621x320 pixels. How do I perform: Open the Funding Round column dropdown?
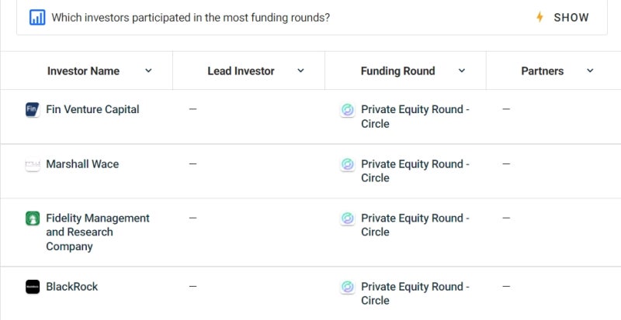(x=462, y=71)
